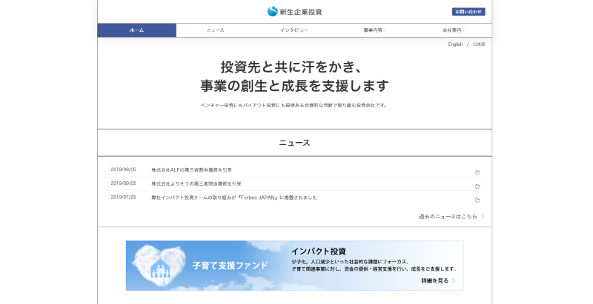The width and height of the screenshot is (593, 304).
Task: Expand the 会社案内 dropdown menu
Action: (x=453, y=30)
